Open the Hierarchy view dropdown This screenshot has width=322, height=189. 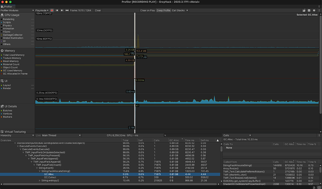point(16,136)
